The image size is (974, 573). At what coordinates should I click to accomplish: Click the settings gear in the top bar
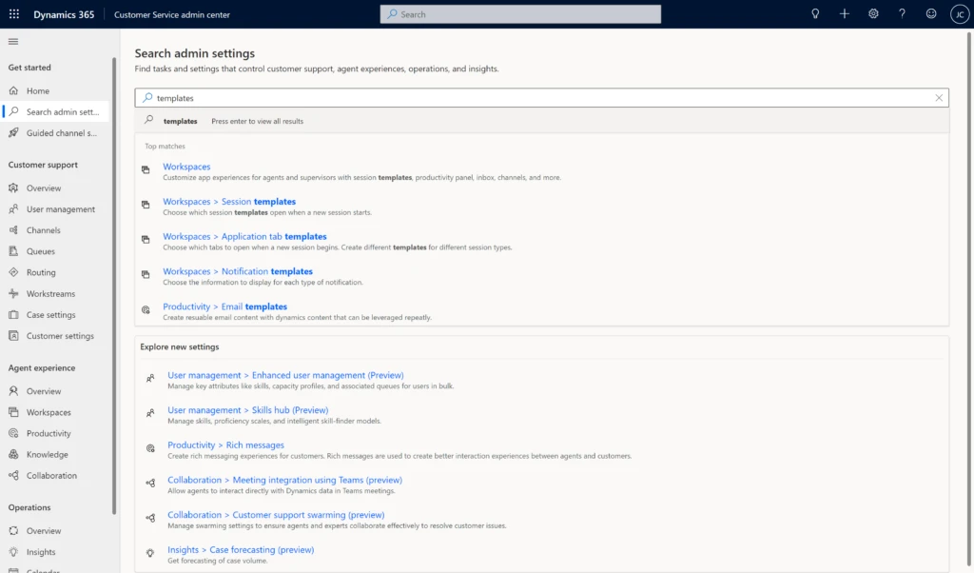tap(873, 13)
